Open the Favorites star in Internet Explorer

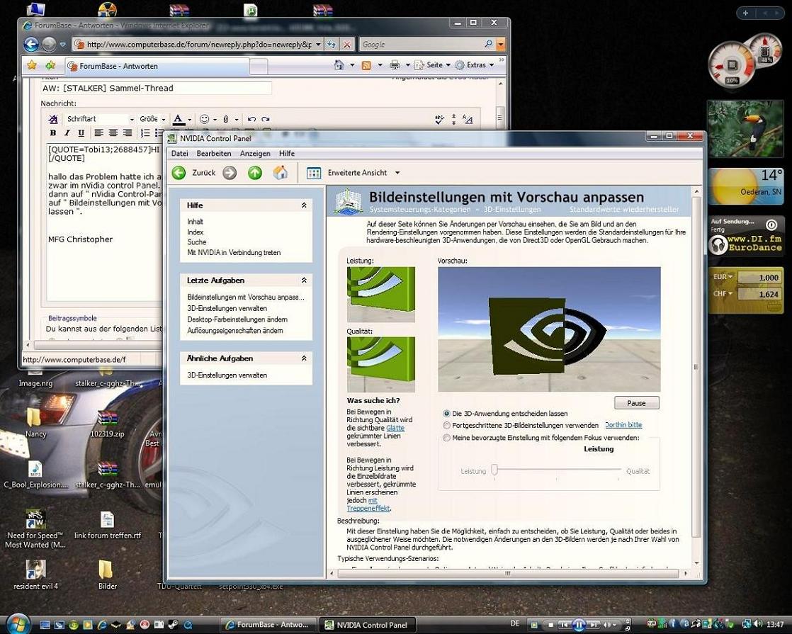click(32, 65)
